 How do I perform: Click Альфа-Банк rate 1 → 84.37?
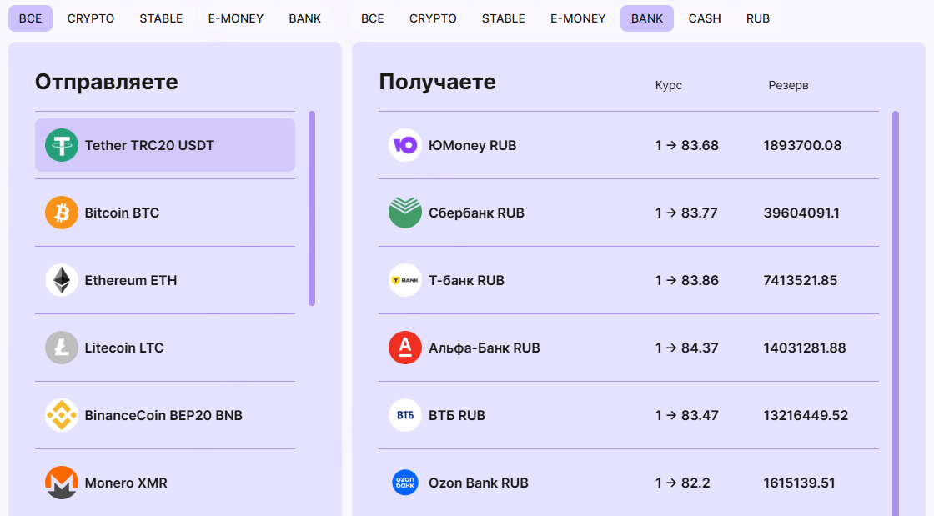tap(687, 348)
